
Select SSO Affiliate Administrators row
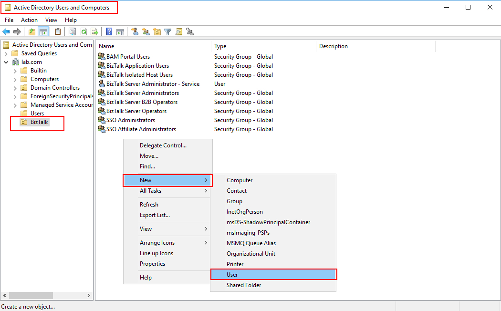click(x=141, y=129)
